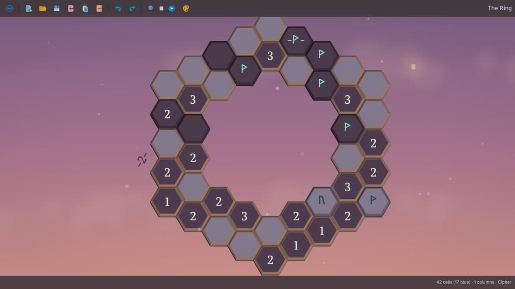
Task: Click the orange right-arrow export icon
Action: coord(99,8)
